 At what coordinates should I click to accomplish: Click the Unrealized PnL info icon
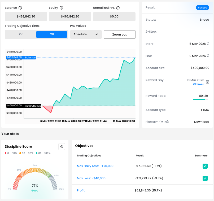[x=118, y=8]
